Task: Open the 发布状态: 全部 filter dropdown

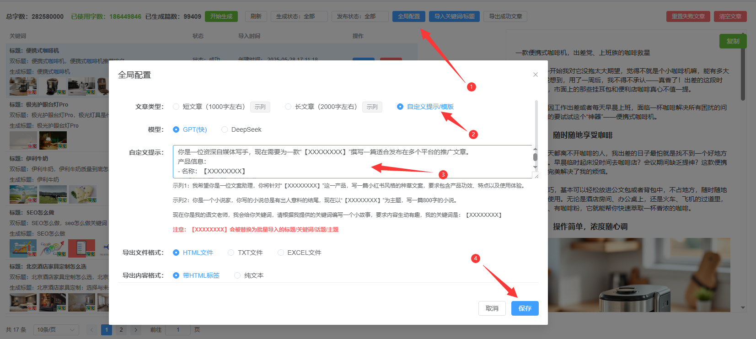Action: coord(360,16)
